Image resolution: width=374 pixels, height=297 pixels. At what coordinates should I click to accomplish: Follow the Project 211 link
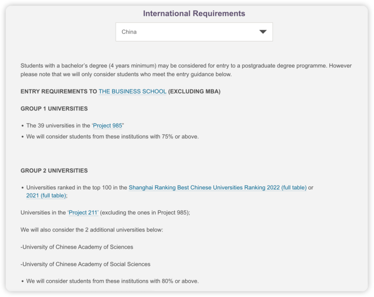coord(83,212)
